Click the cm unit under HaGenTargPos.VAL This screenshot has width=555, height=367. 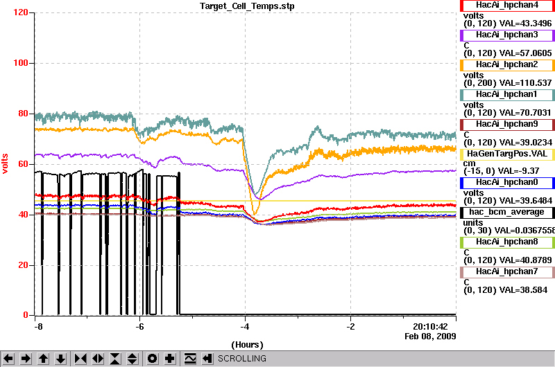coord(470,163)
